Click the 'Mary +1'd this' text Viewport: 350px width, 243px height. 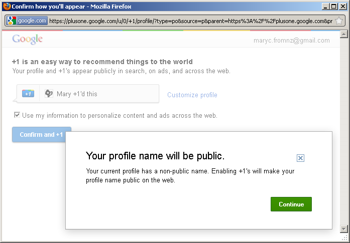77,94
